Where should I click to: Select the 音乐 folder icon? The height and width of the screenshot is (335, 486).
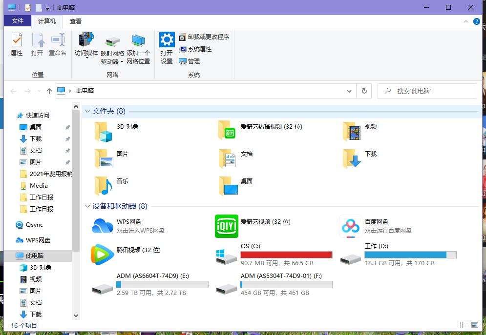pos(104,186)
